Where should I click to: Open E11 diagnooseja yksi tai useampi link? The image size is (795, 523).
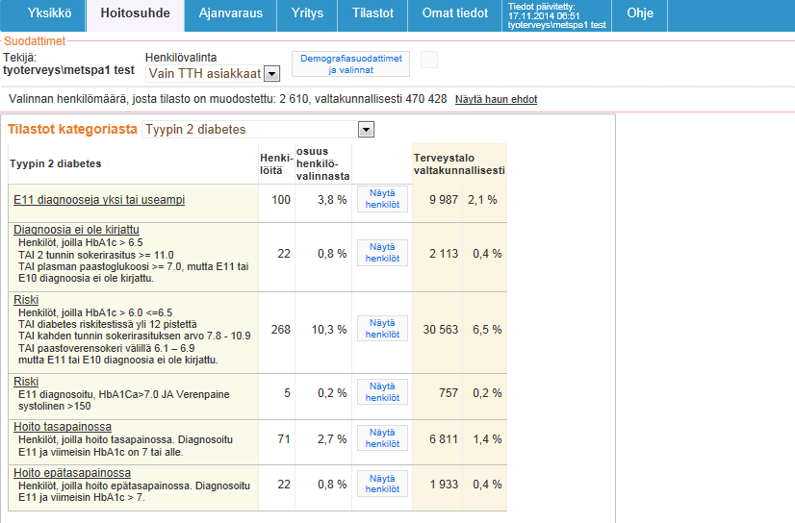(x=99, y=199)
